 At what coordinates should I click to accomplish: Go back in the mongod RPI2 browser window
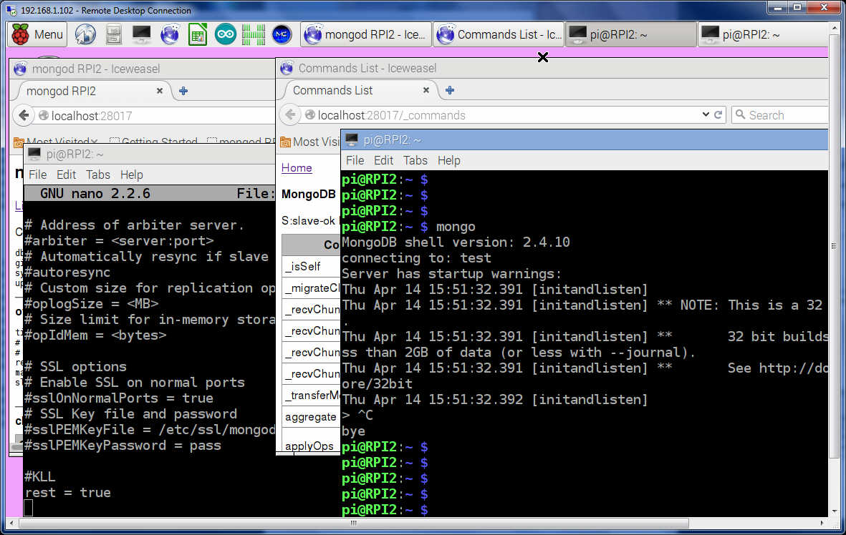(24, 115)
